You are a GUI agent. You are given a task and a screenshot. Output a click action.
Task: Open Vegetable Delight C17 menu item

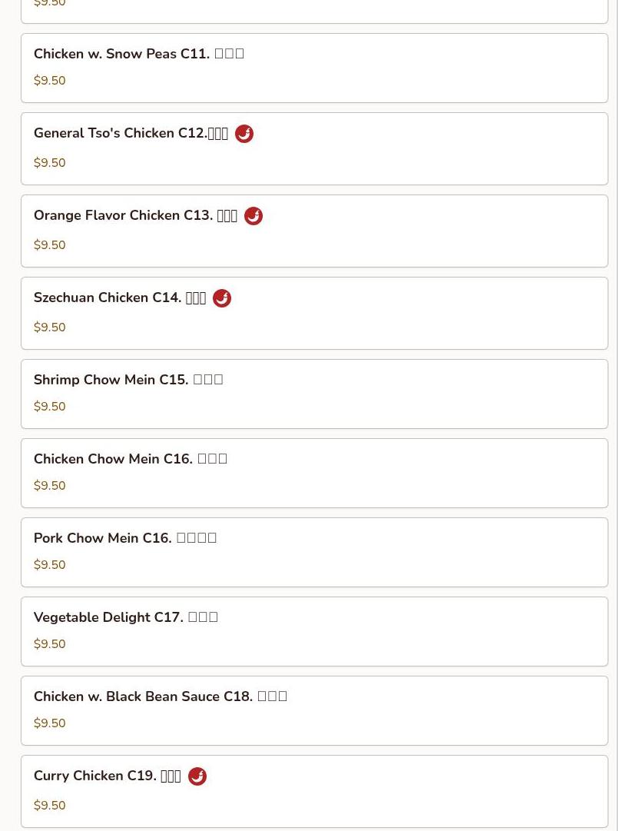tap(314, 631)
